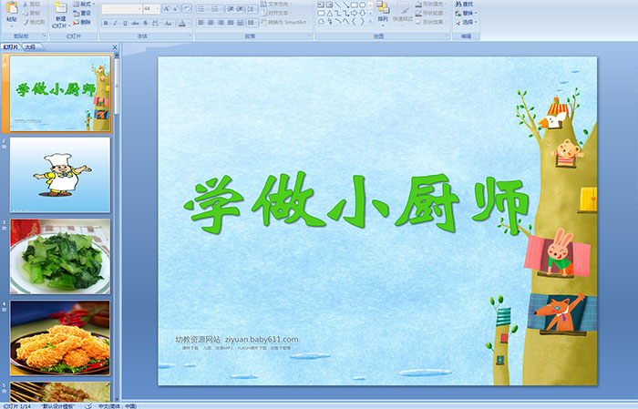Toggle numbered list
The width and height of the screenshot is (638, 409).
pos(217,8)
